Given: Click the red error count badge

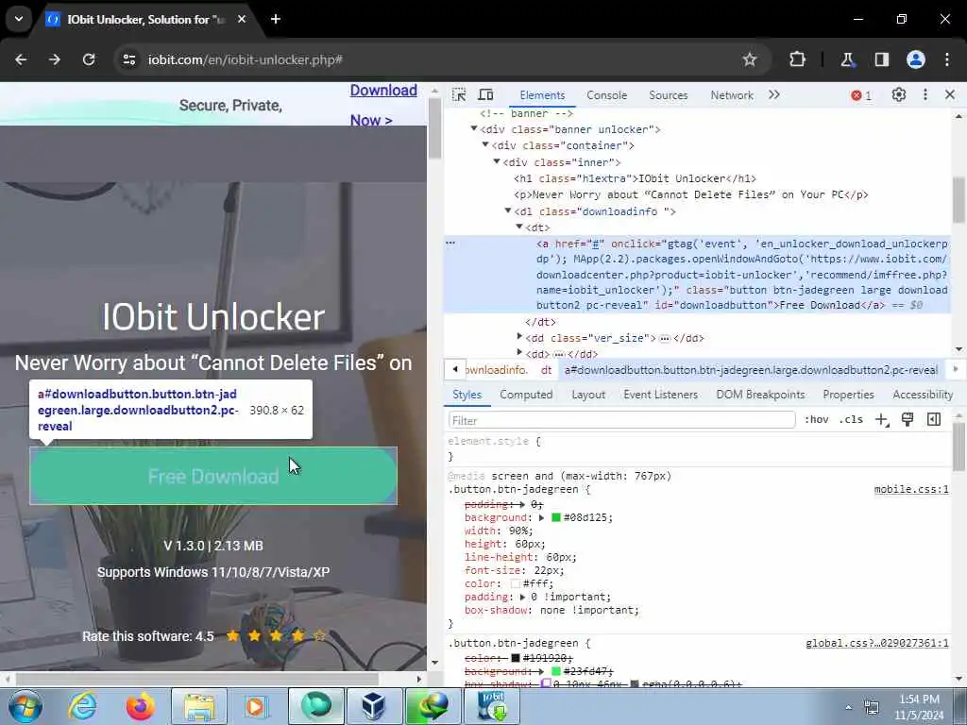Looking at the screenshot, I should point(861,95).
